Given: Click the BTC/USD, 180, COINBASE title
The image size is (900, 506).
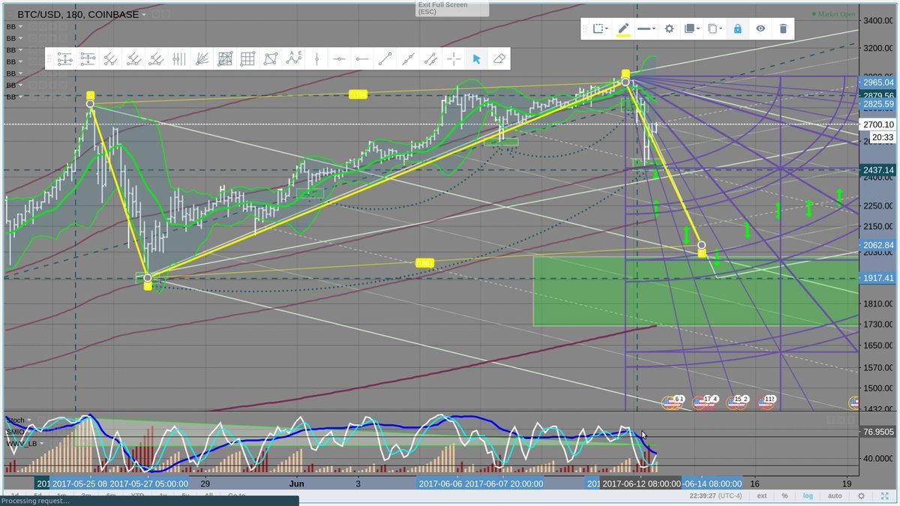Looking at the screenshot, I should pyautogui.click(x=78, y=13).
